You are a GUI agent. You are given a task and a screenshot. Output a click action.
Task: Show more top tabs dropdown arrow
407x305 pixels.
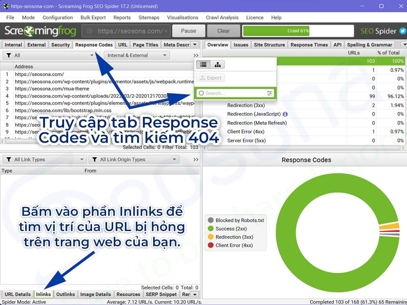tap(195, 45)
